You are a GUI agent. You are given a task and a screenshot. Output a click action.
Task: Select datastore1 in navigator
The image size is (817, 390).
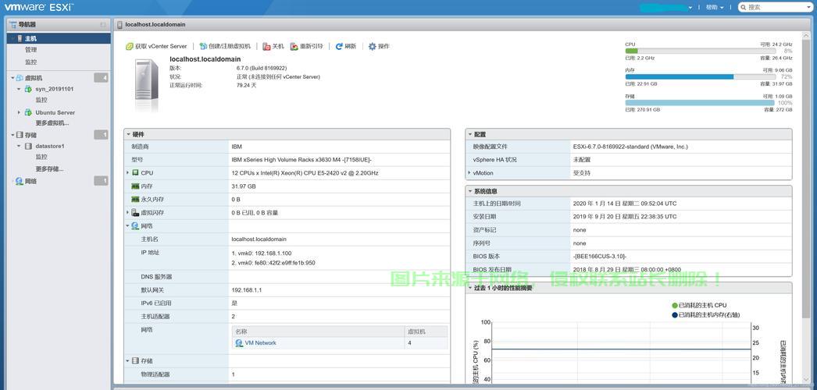click(x=49, y=146)
